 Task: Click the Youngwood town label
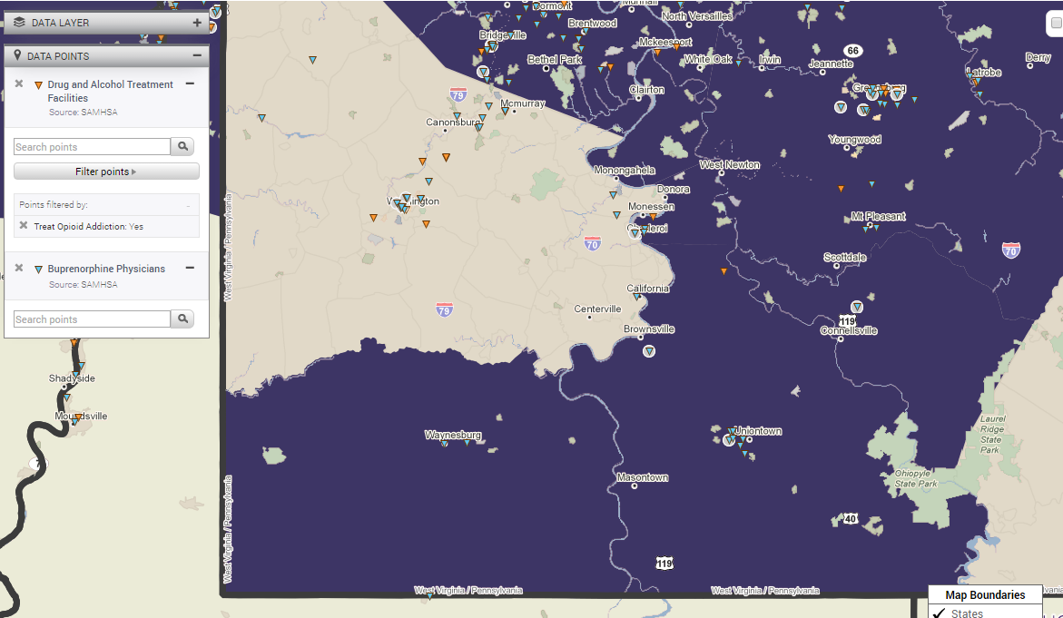(x=855, y=140)
